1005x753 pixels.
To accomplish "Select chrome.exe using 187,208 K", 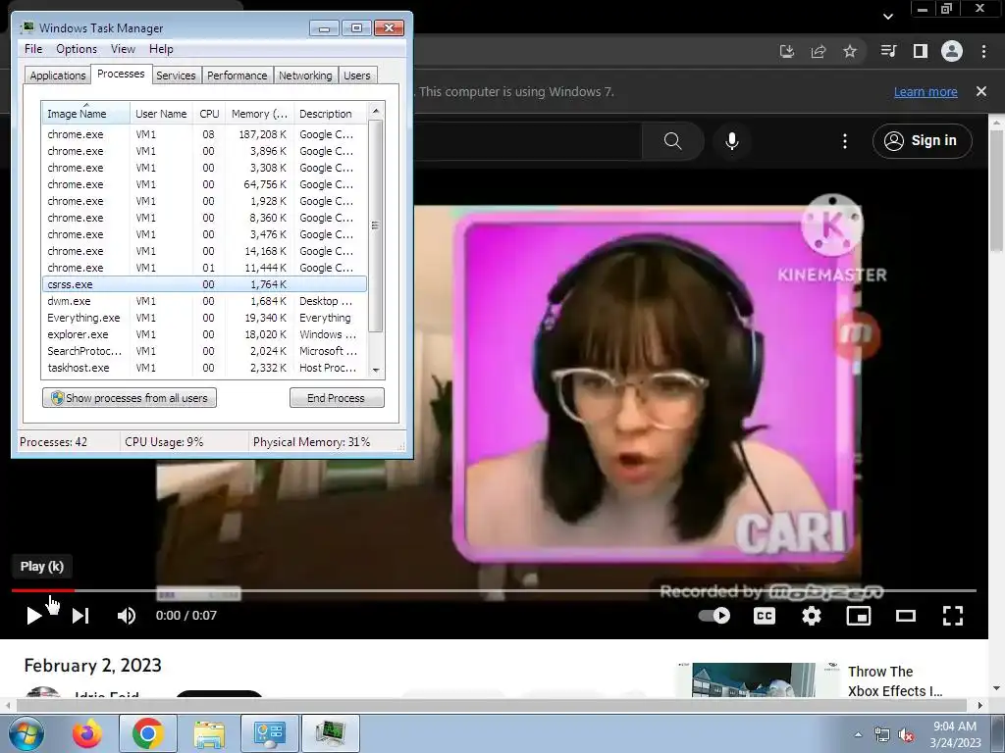I will point(204,134).
